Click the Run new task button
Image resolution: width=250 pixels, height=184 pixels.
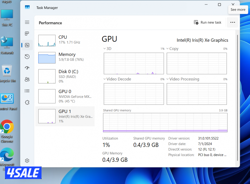[208, 22]
